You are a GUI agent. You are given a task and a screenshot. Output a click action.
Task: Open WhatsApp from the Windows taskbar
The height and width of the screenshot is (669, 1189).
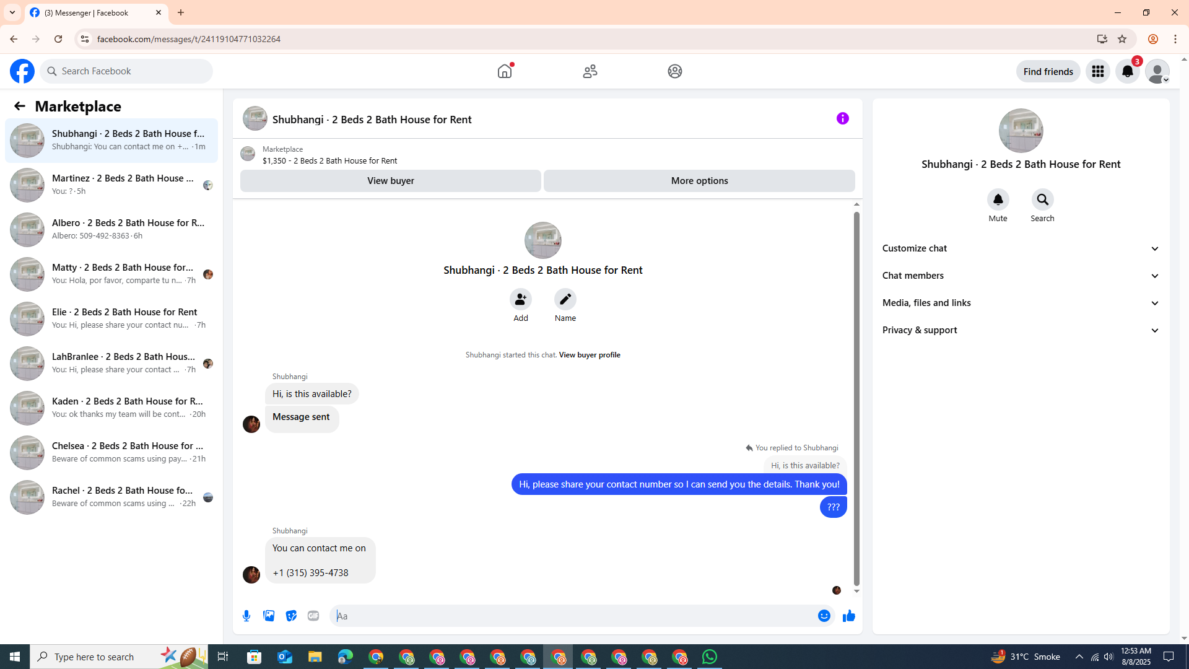coord(710,657)
